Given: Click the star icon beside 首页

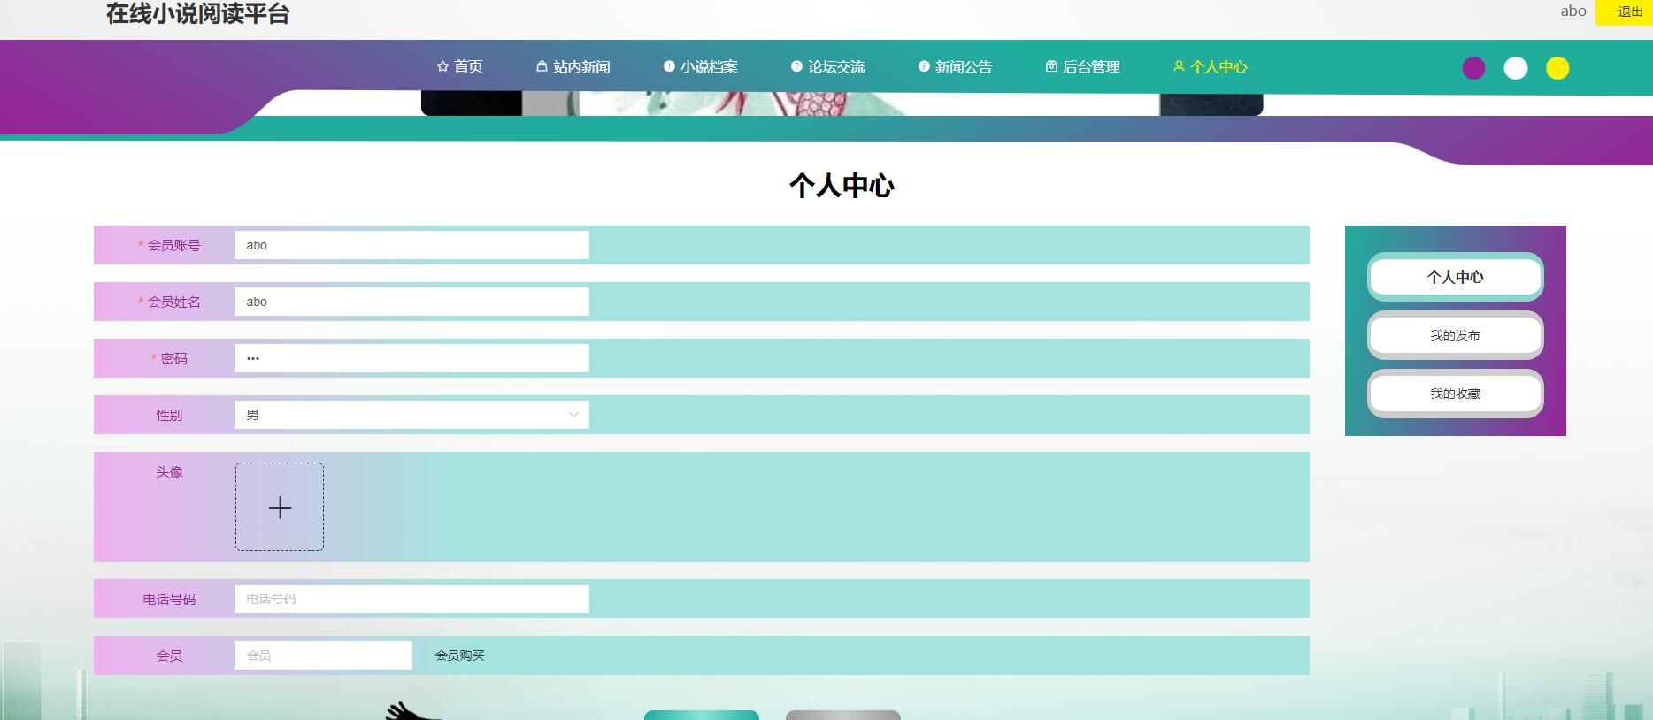Looking at the screenshot, I should [442, 66].
